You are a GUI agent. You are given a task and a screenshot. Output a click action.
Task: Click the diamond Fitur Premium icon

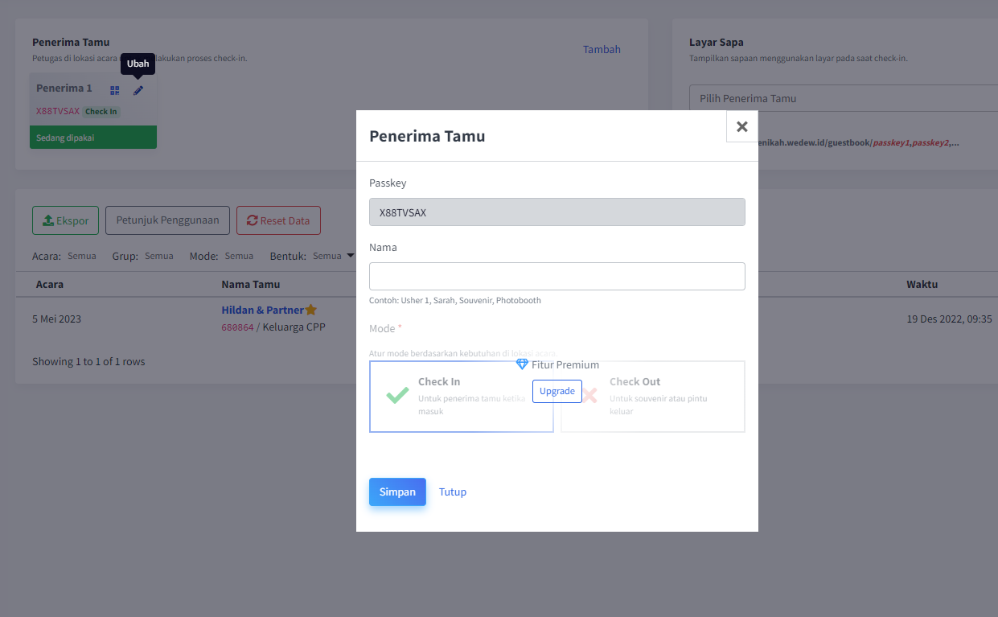coord(522,364)
